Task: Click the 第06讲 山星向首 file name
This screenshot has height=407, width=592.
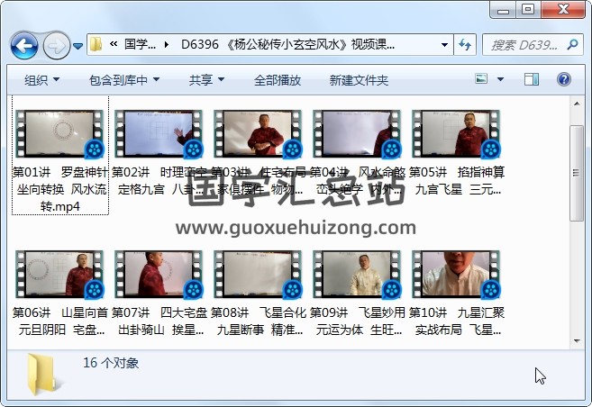Action: (x=60, y=321)
